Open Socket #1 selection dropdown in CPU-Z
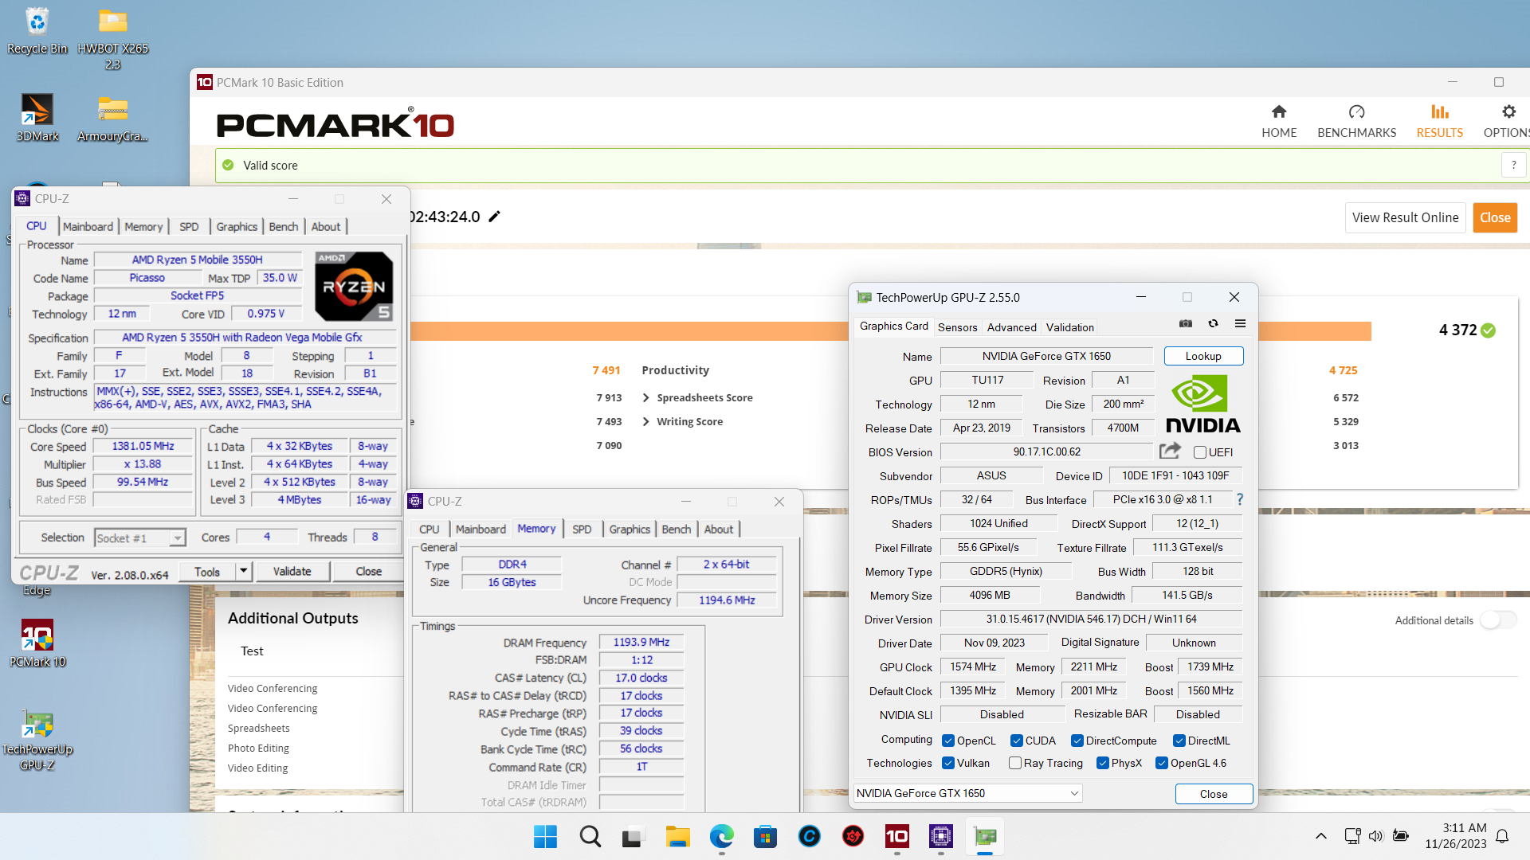Screen dimensions: 1530x860 pos(139,538)
